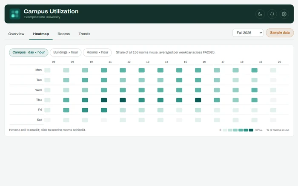This screenshot has width=298, height=186.
Task: Click the Fri 20 heatmap cell
Action: tap(273, 110)
